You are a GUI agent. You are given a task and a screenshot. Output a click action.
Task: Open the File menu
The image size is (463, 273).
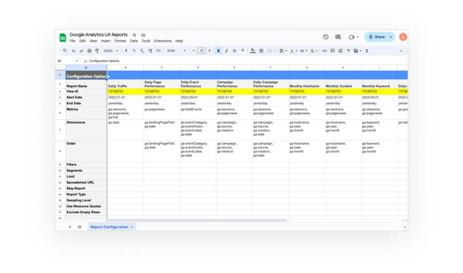[72, 41]
